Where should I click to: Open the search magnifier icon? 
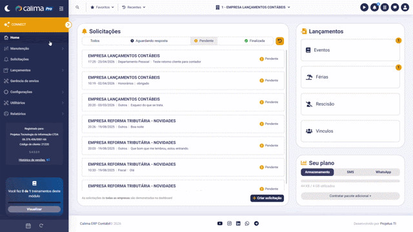click(x=77, y=7)
